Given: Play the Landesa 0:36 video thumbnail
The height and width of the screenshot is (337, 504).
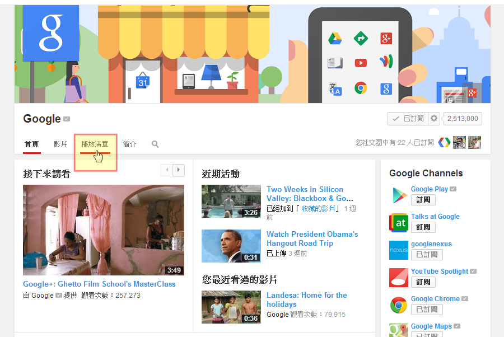Looking at the screenshot, I should tap(231, 307).
